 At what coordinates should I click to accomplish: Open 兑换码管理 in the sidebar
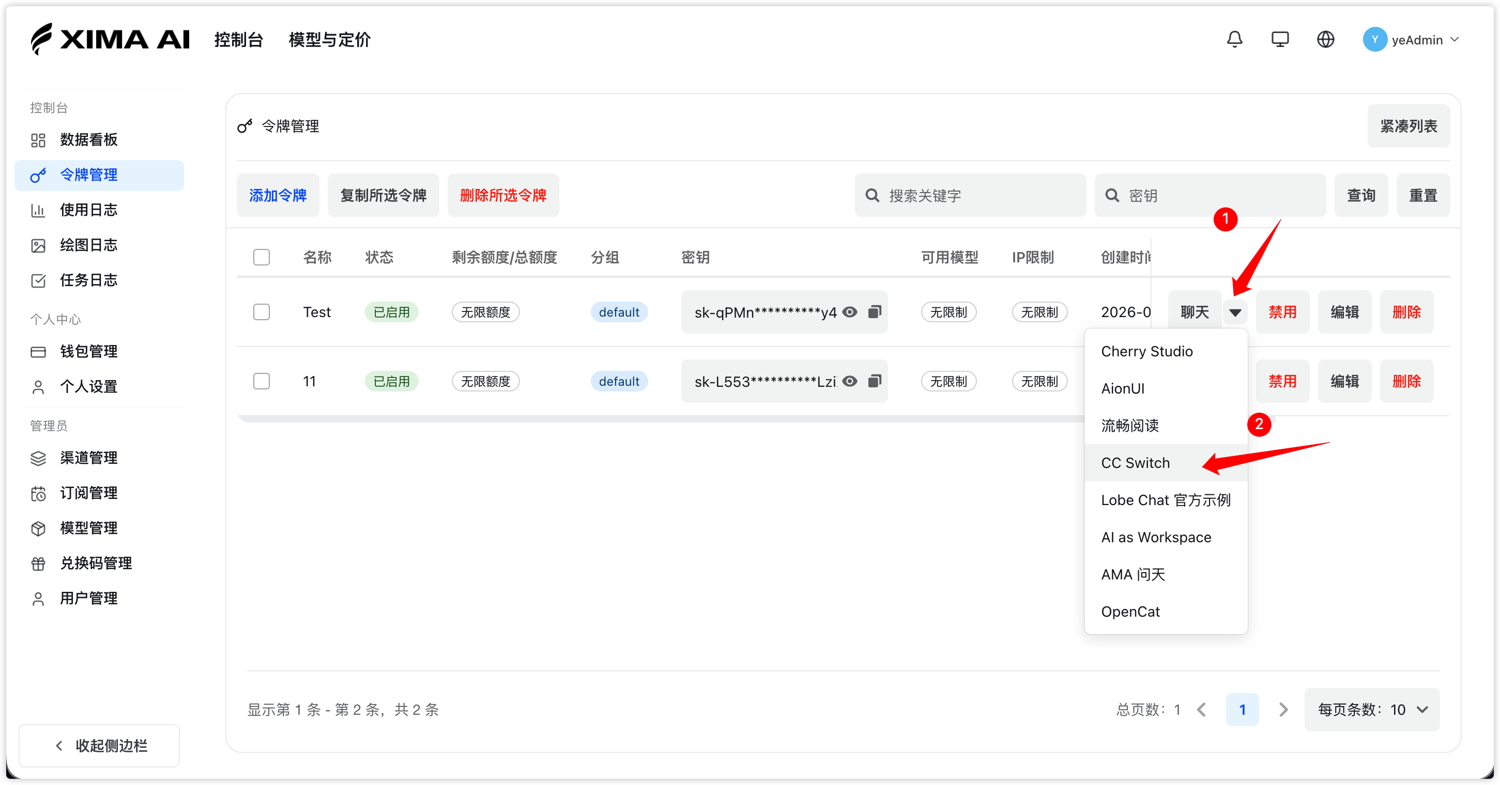(x=99, y=563)
